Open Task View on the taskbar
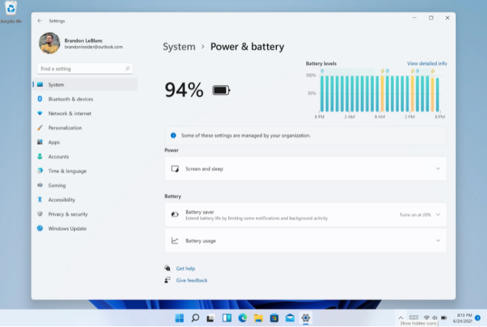Viewport: 487px width, 327px height. coord(211,318)
